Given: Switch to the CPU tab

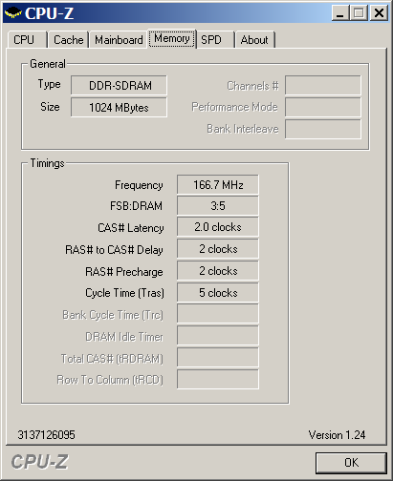Looking at the screenshot, I should point(28,40).
